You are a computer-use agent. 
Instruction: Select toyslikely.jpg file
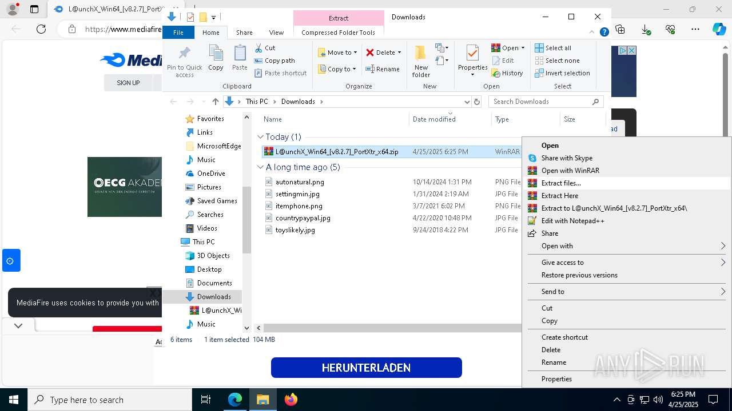click(295, 230)
